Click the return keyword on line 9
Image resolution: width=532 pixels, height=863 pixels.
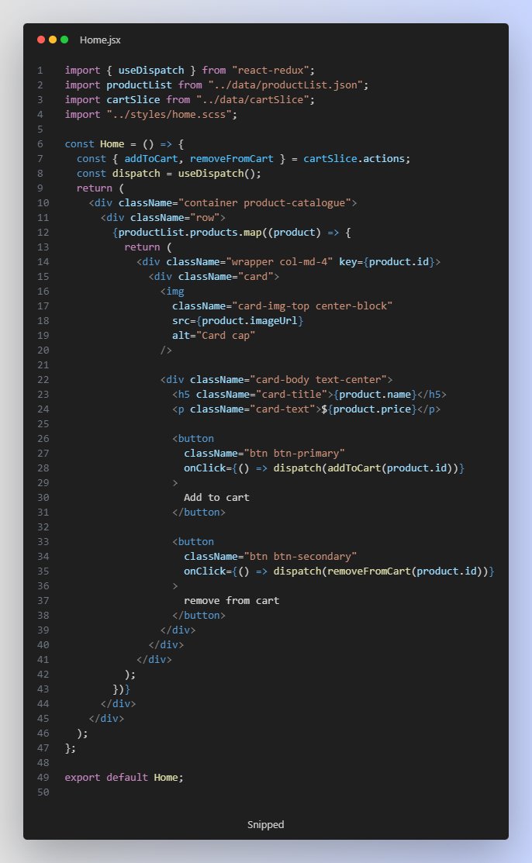pyautogui.click(x=94, y=188)
